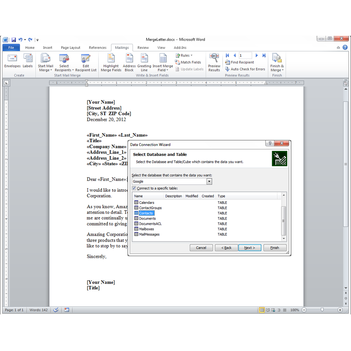This screenshot has width=351, height=351.
Task: Click Find Recipient
Action: pos(240,62)
